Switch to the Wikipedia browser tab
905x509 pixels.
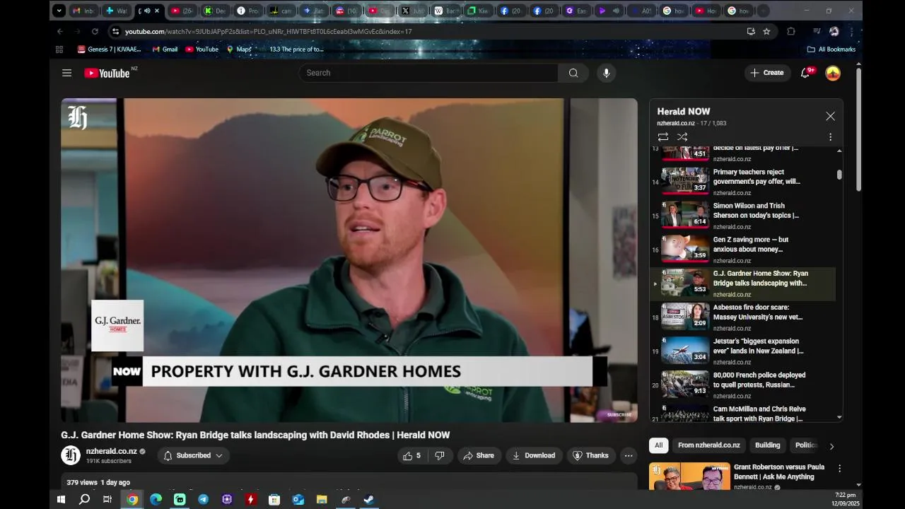click(x=445, y=11)
